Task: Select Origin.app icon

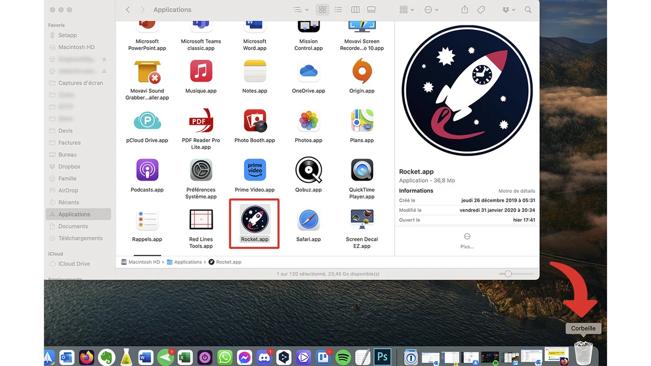Action: click(x=362, y=72)
